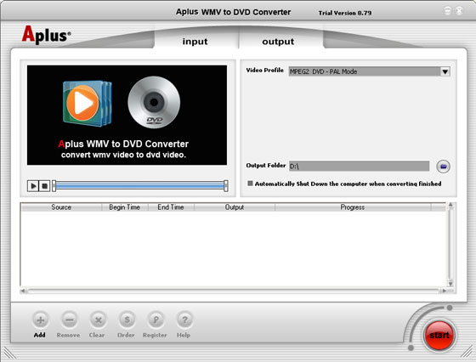
Task: Expand the Video Profile dropdown arrow
Action: (445, 72)
